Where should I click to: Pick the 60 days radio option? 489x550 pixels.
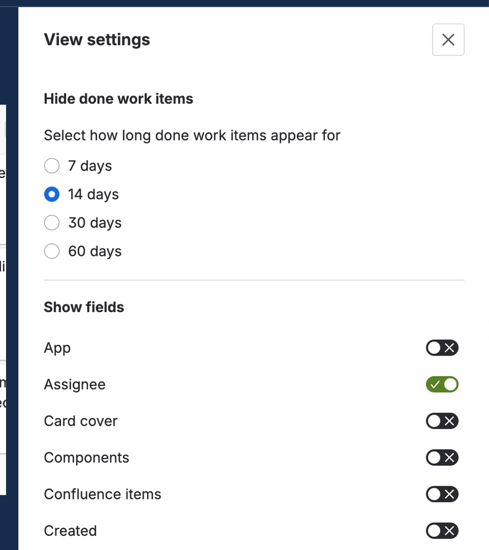(52, 251)
